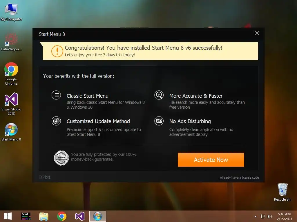297x222 pixels.
Task: Select the Visual Studio 2013 desktop shortcut
Action: coord(11,104)
